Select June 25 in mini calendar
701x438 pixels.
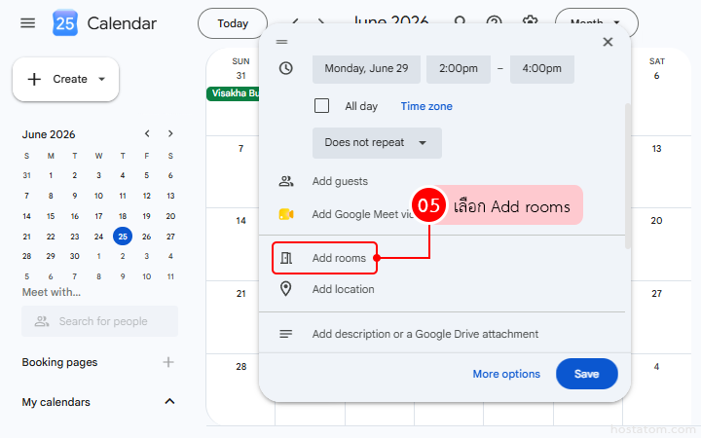pyautogui.click(x=123, y=236)
